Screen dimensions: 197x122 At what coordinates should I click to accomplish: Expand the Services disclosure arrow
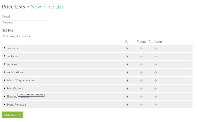[x=5, y=64]
